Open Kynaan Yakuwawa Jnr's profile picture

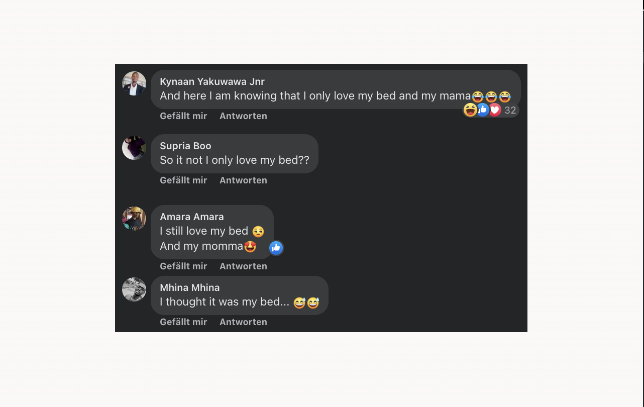coord(134,83)
